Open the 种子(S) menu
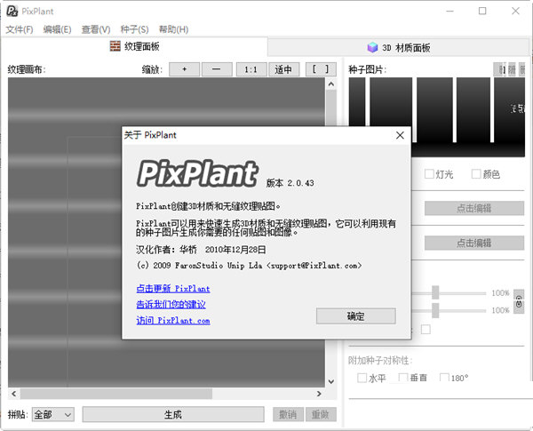Image resolution: width=533 pixels, height=431 pixels. point(135,29)
